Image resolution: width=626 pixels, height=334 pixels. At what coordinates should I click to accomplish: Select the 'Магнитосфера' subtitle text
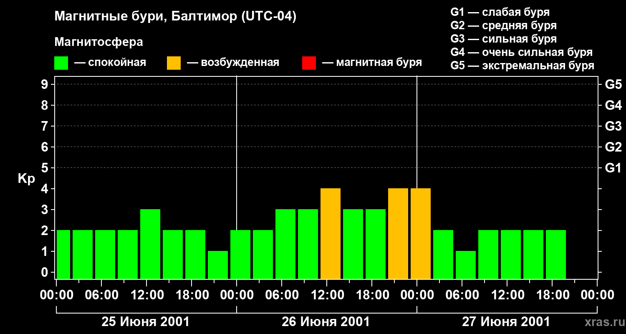tap(99, 42)
